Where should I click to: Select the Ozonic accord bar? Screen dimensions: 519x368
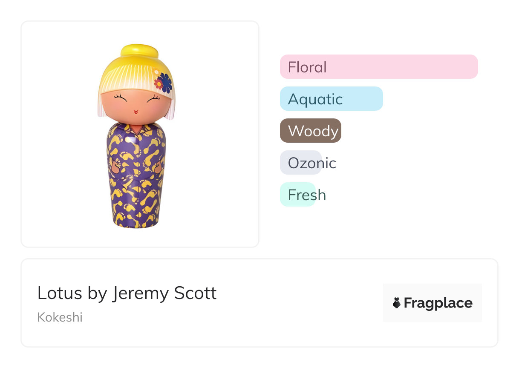click(301, 163)
